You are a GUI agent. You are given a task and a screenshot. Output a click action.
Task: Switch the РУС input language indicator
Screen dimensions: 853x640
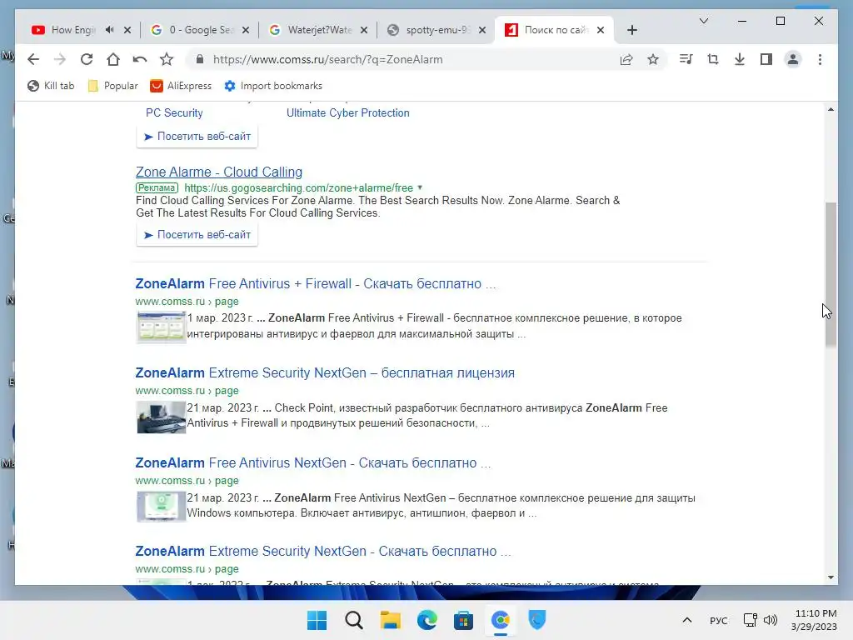tap(719, 620)
